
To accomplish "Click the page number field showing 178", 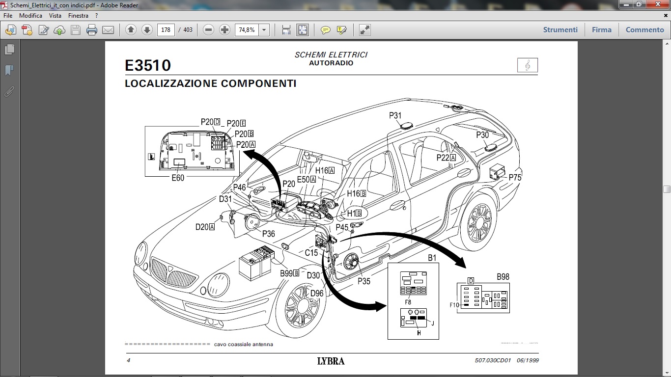I will (x=166, y=30).
